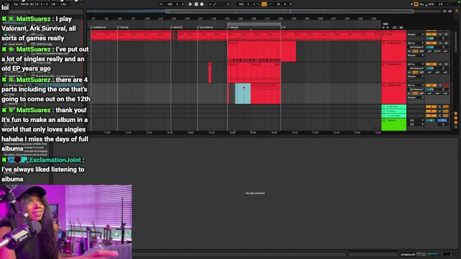Open Key Map Mode
The height and width of the screenshot is (259, 461).
(x=422, y=4)
